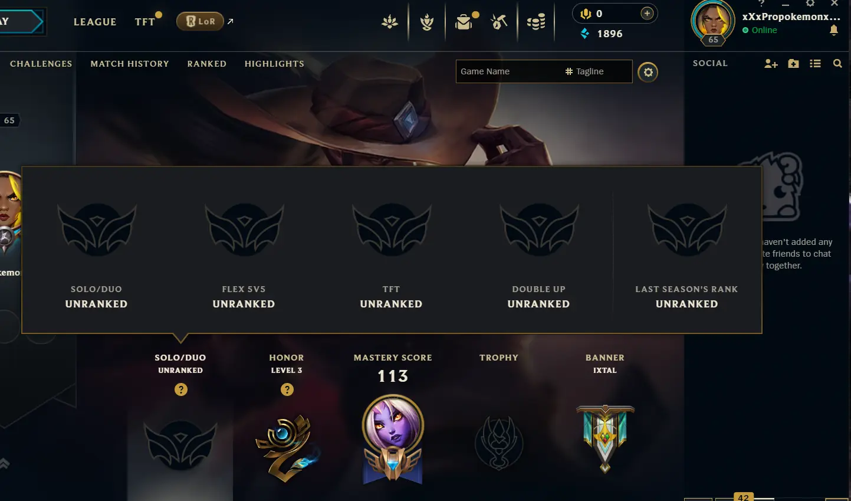This screenshot has height=501, width=851.
Task: Open the Clash icon
Action: tap(427, 22)
